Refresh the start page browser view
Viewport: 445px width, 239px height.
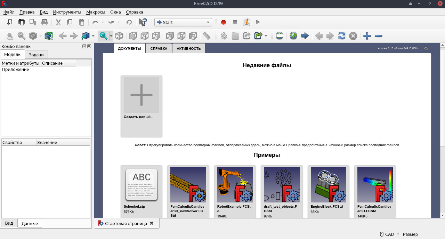click(x=342, y=35)
